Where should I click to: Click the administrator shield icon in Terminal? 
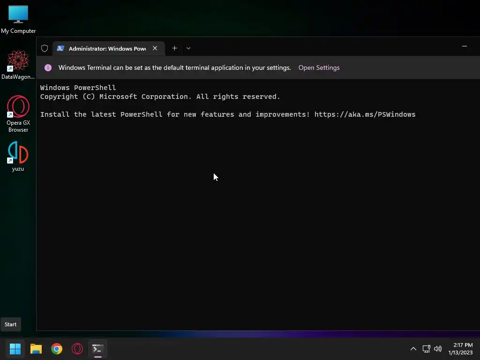45,48
